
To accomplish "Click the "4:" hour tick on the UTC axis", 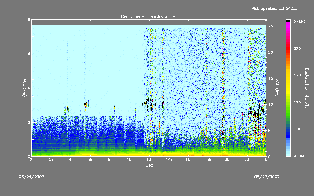I will (71, 160).
